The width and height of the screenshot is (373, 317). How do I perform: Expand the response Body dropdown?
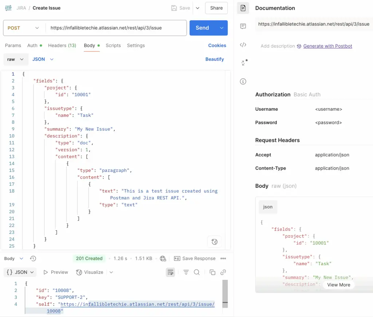(13, 258)
